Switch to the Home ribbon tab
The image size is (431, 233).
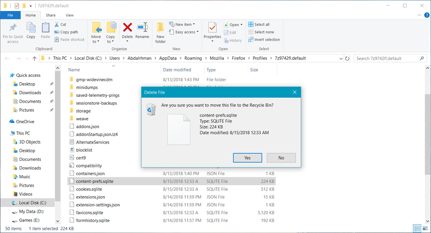pos(31,15)
